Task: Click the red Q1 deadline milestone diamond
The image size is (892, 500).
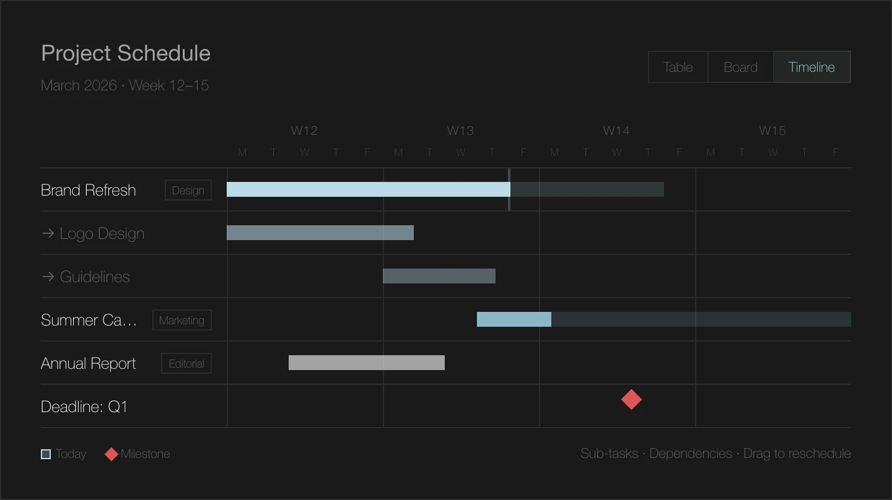Action: click(x=631, y=400)
